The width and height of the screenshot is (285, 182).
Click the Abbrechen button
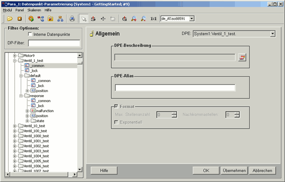point(262,171)
